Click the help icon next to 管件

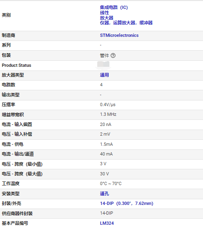click(x=113, y=55)
